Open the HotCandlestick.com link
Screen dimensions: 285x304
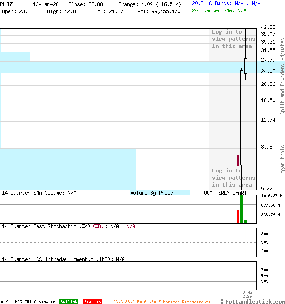[x=252, y=302]
